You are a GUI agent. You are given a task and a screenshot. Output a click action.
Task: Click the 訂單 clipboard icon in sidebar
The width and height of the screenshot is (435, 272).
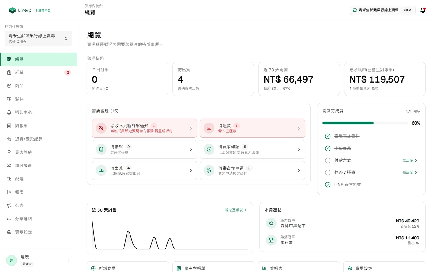click(x=9, y=73)
